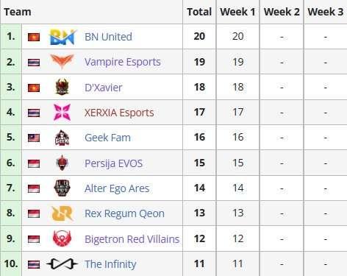Open the Bigetron Red Villains link
Screen dimensions: 347x276
[x=132, y=239]
